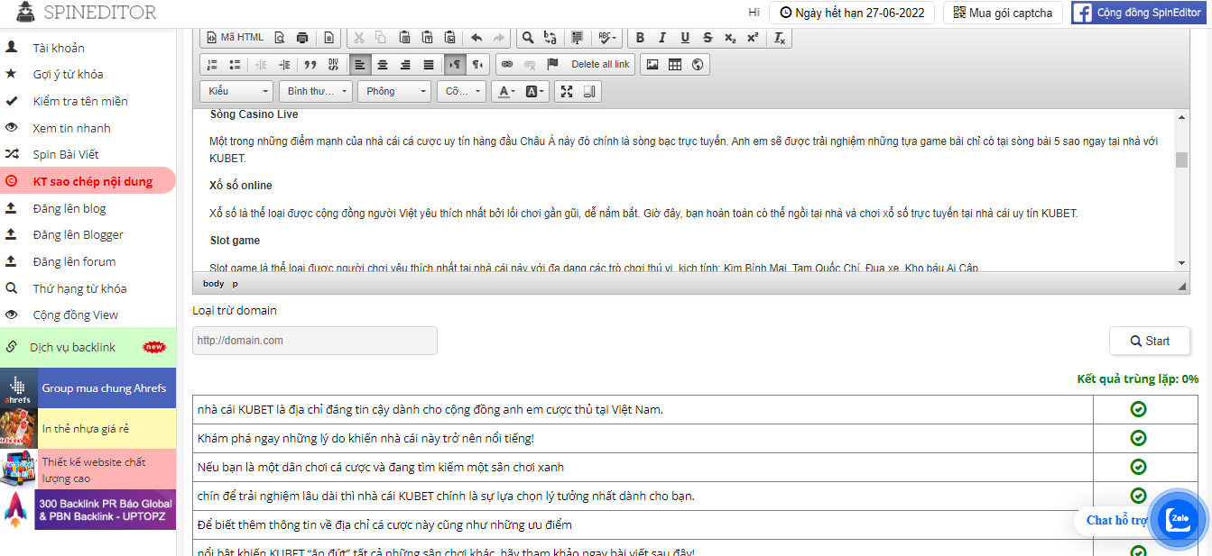Toggle Align Right
The height and width of the screenshot is (556, 1212).
[x=405, y=65]
